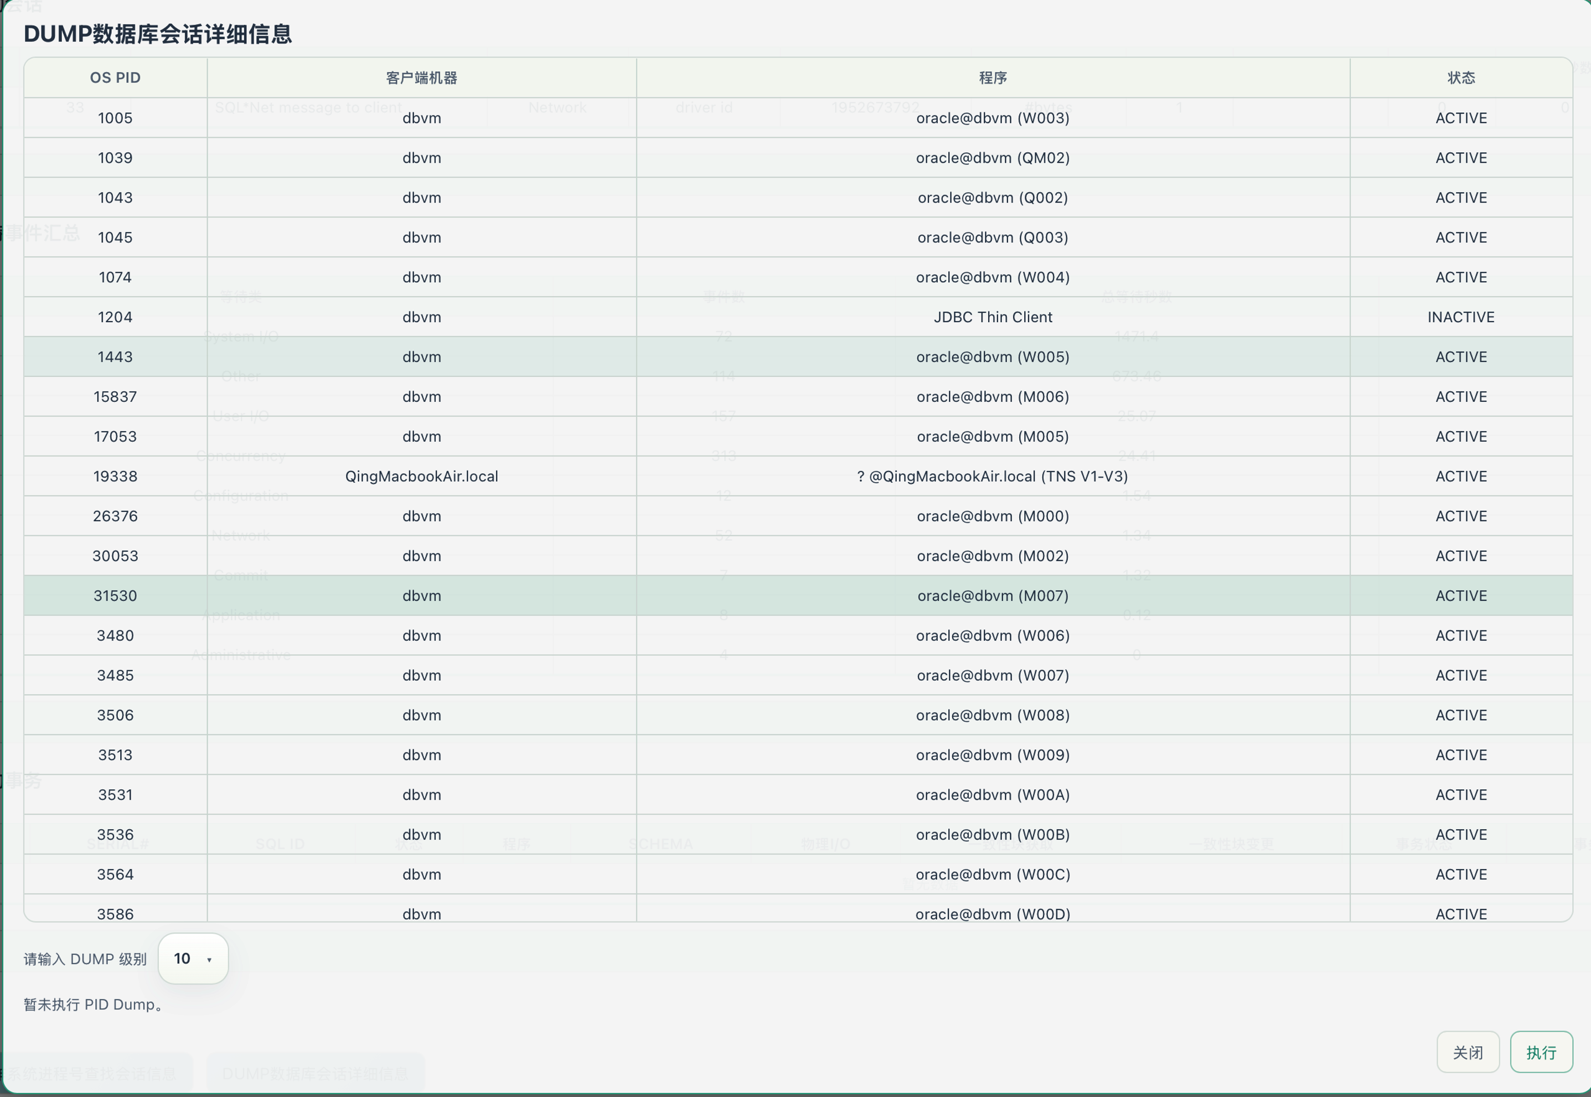Screen dimensions: 1591x1097
Task: Click the dbvm client cell in PID 1204 row
Action: click(421, 317)
